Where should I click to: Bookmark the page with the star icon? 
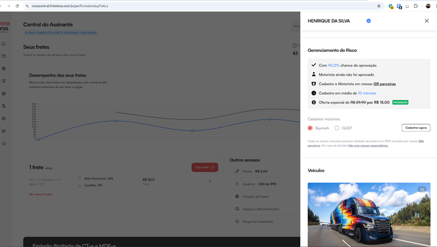click(x=379, y=6)
